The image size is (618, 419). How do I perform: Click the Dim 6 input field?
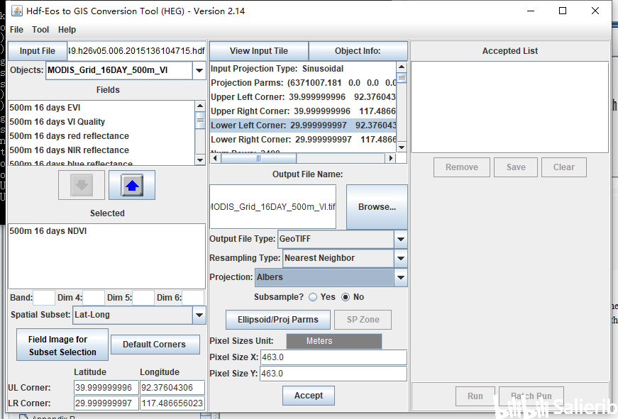click(193, 298)
